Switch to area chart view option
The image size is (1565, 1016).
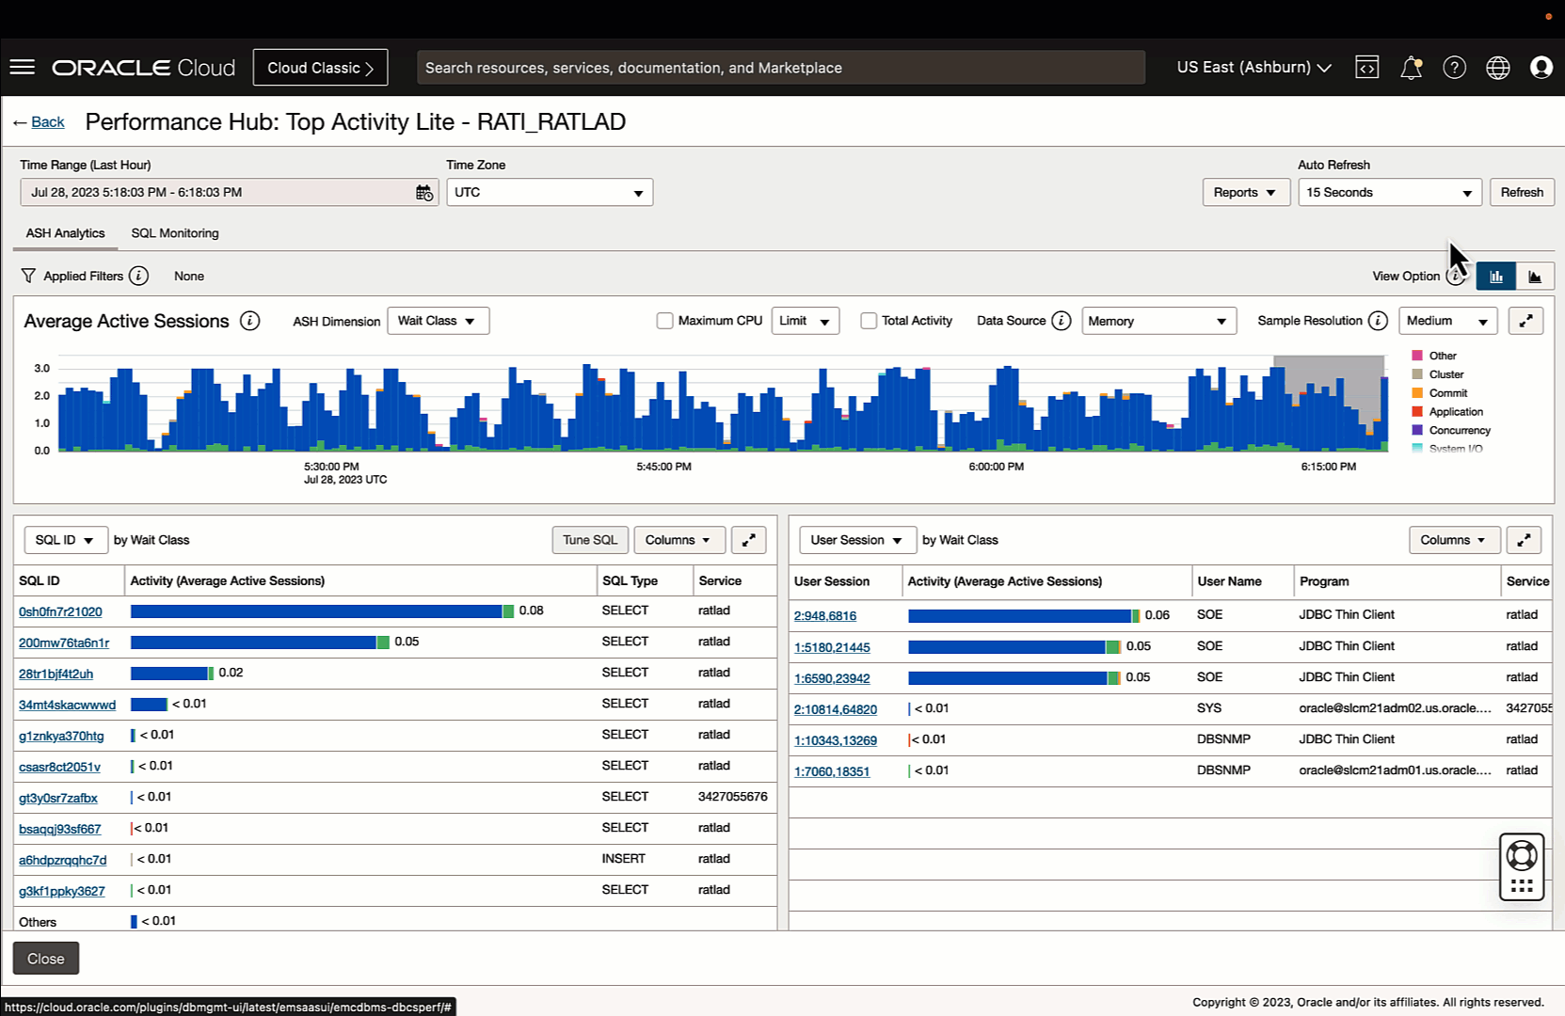tap(1535, 276)
